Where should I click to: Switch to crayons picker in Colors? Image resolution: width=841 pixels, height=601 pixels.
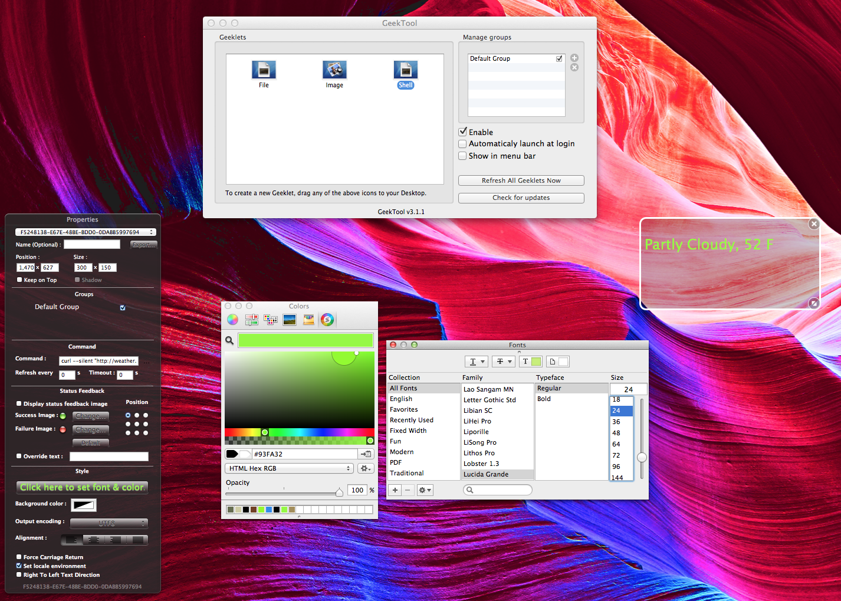308,320
